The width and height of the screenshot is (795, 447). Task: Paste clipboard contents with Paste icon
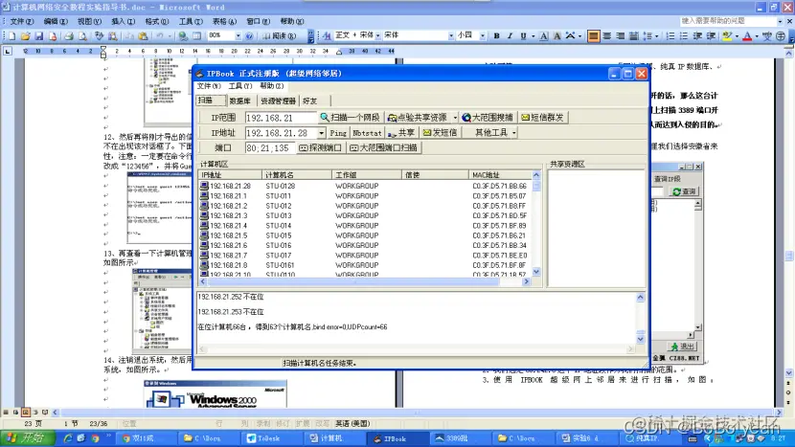pos(144,36)
